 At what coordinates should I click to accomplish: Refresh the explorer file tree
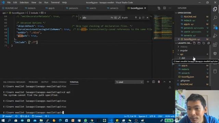pyautogui.click(x=204, y=43)
